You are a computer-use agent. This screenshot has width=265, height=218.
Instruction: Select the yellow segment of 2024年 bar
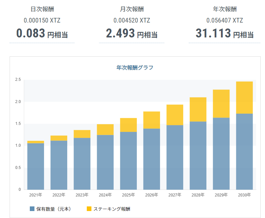coord(105,130)
